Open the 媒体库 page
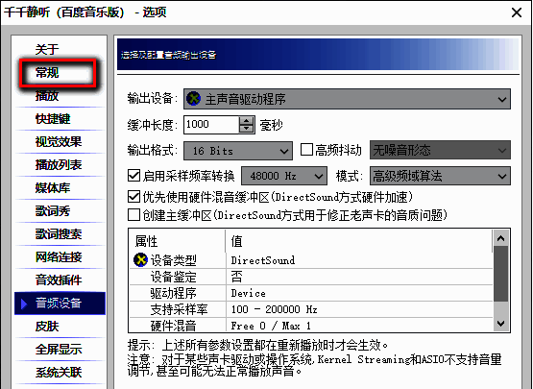 [53, 188]
